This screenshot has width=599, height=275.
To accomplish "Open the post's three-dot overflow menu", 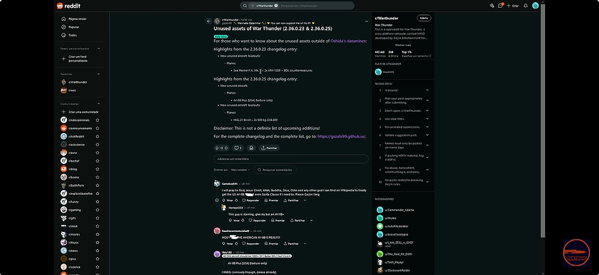I will click(367, 22).
